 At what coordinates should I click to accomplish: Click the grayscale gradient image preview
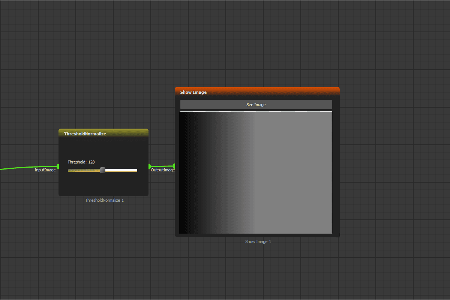(256, 172)
